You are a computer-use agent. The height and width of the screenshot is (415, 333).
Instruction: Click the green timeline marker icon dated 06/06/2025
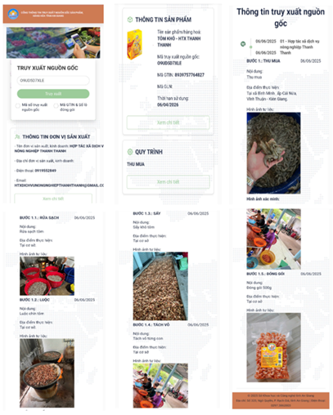243,44
